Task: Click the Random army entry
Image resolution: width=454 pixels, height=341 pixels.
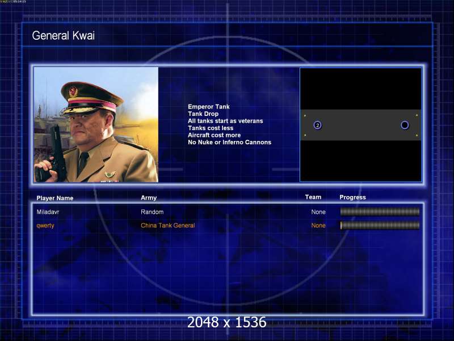Action: pos(152,212)
